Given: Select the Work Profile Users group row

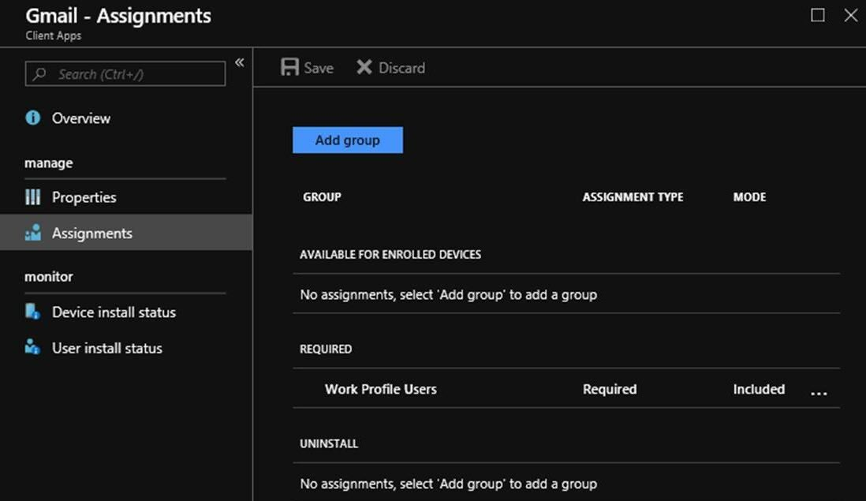Looking at the screenshot, I should pyautogui.click(x=566, y=389).
